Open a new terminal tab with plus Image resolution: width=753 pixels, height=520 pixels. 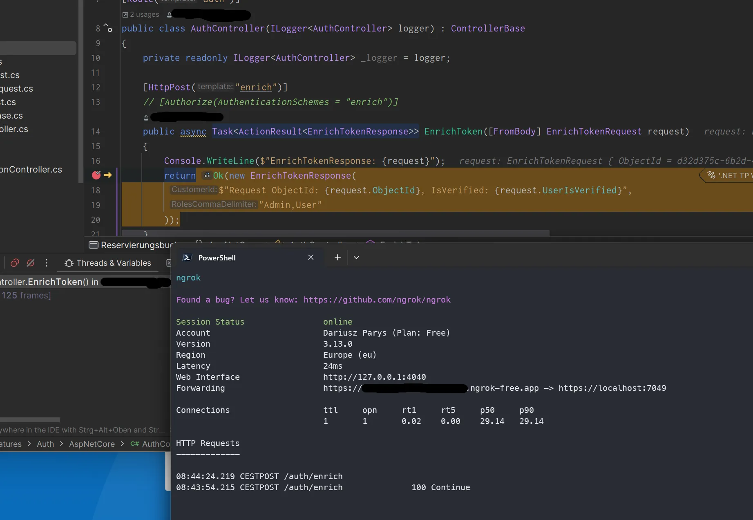[x=337, y=258]
